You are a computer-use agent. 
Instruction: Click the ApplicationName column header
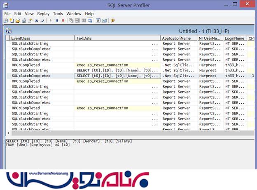pos(178,38)
